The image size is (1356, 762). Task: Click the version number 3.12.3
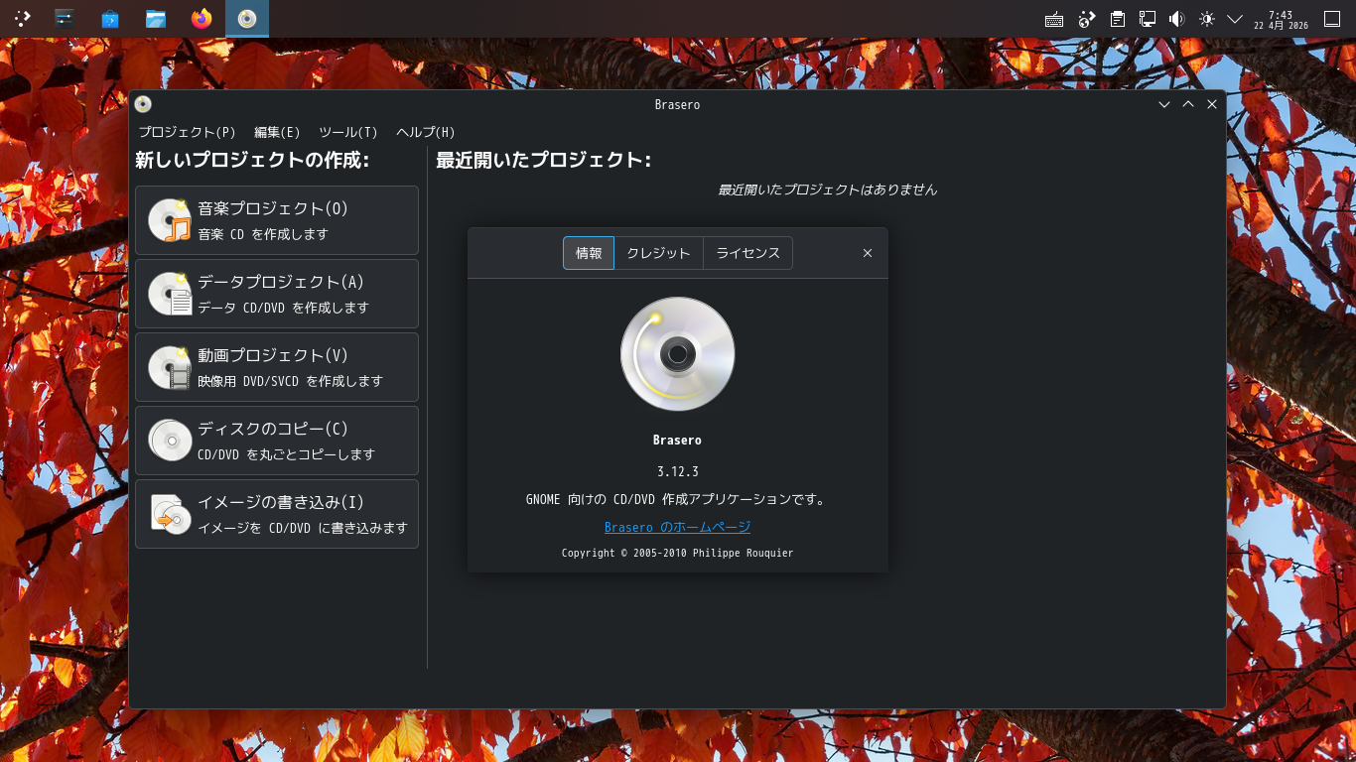(678, 471)
